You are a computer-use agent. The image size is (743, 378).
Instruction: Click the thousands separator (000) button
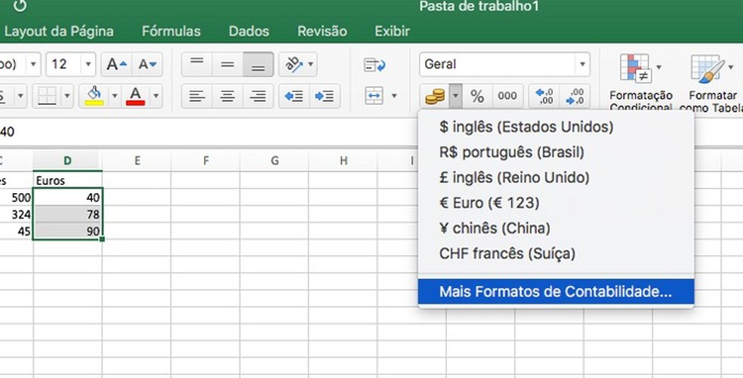(507, 96)
